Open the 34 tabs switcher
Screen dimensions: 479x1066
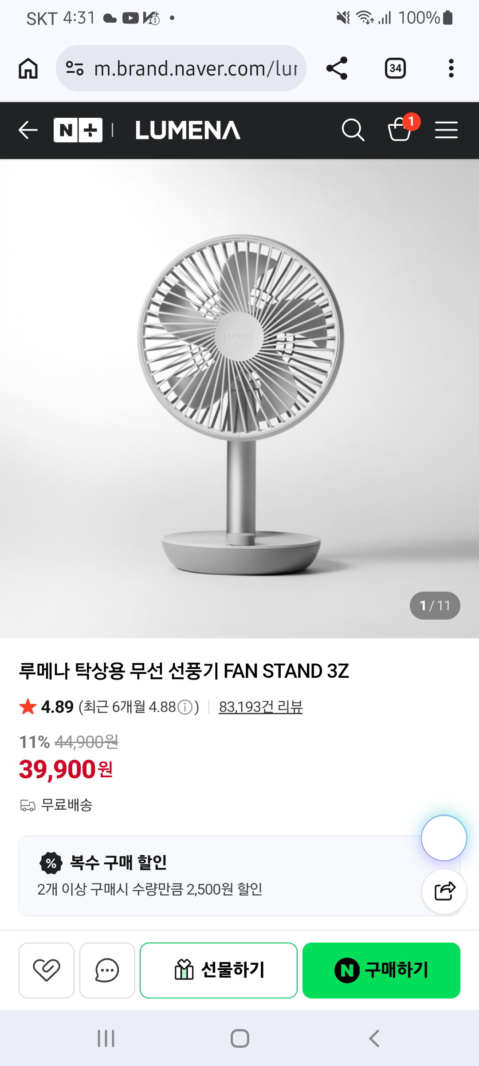395,68
